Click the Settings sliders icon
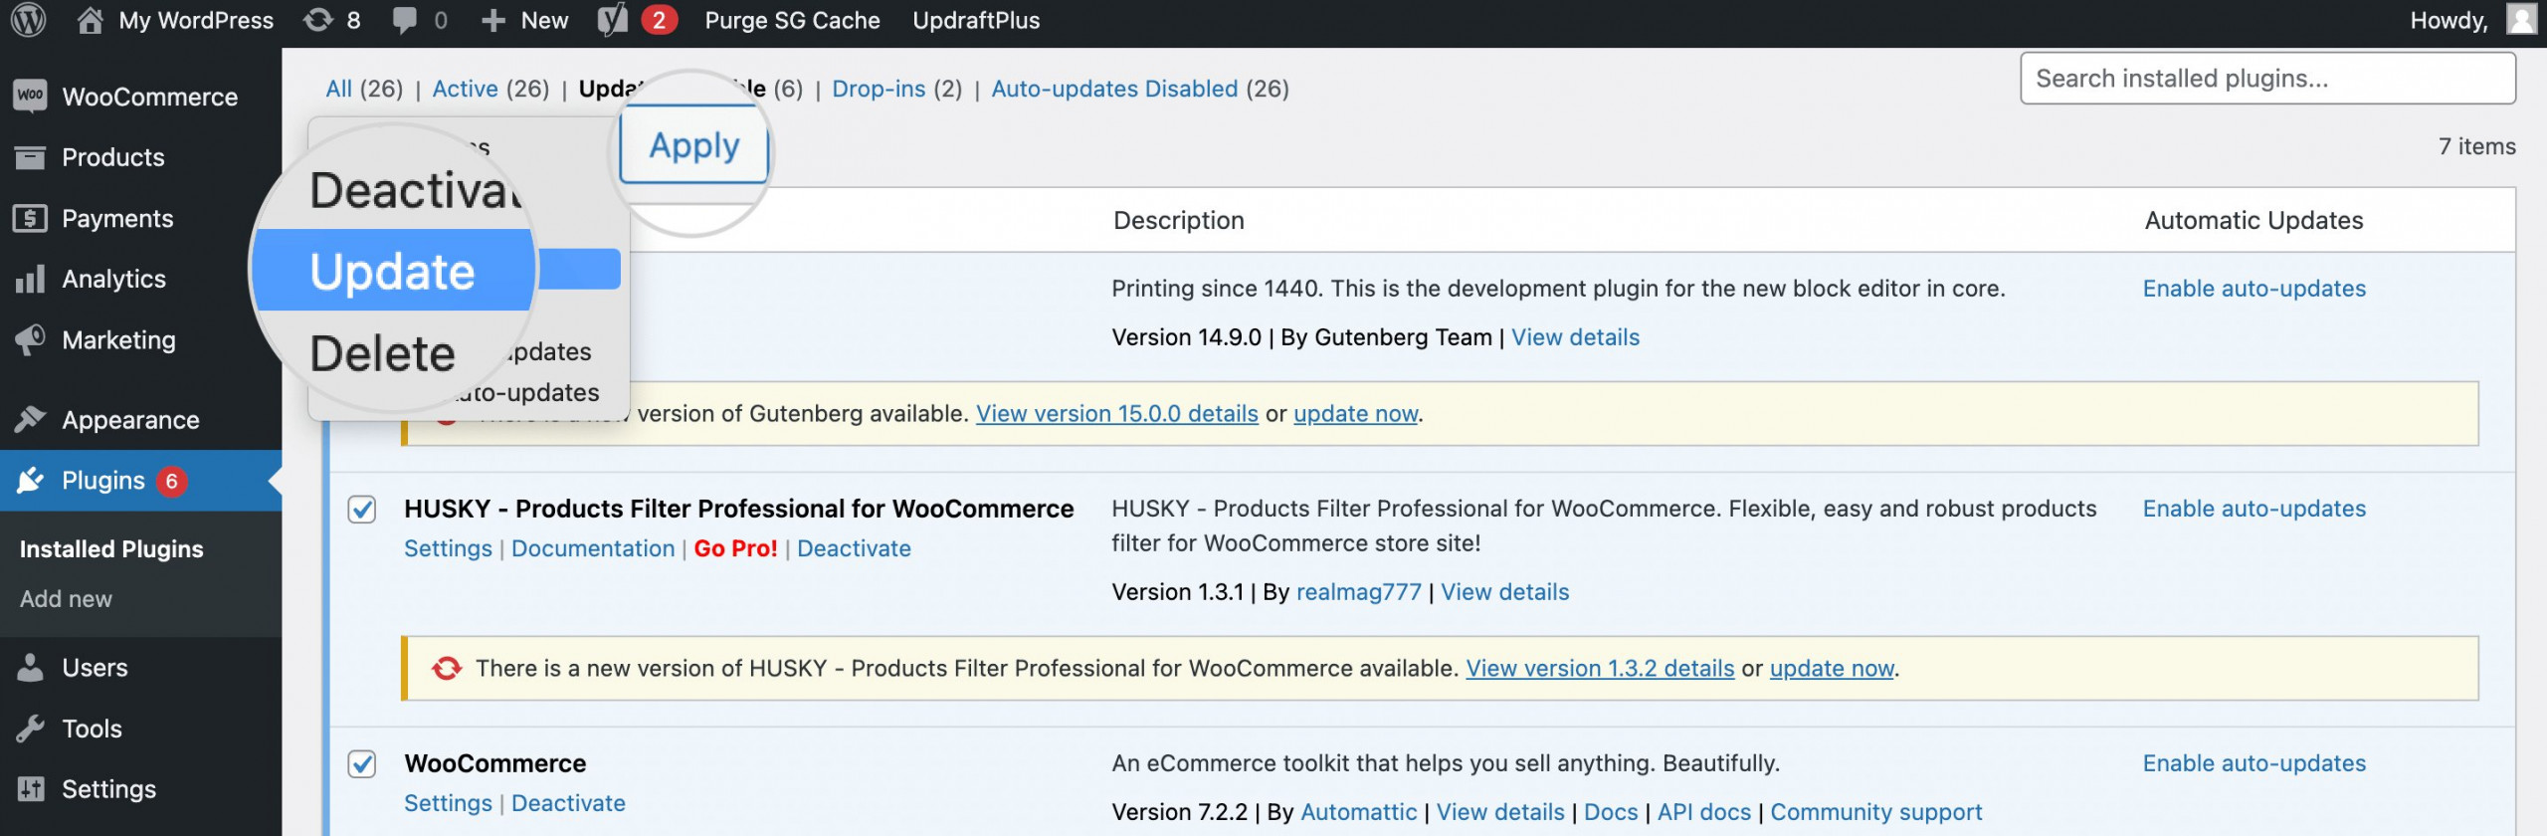 (31, 789)
